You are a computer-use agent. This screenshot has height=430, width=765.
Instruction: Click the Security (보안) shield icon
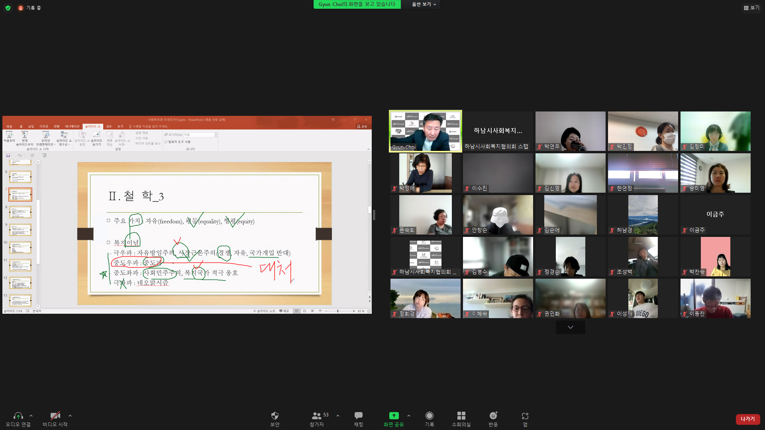coord(275,416)
